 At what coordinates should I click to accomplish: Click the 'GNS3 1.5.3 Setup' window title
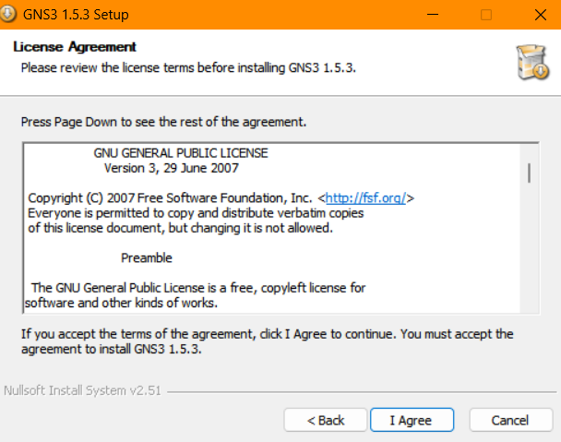pos(76,15)
